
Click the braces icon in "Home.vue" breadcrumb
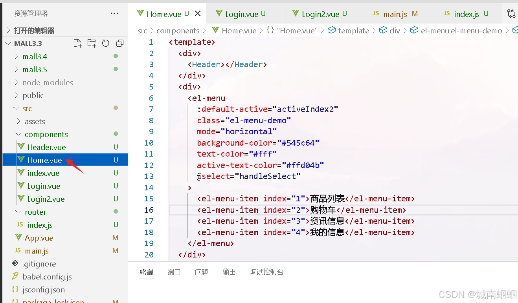pos(270,30)
